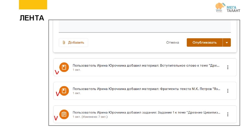Click into the announcement text area
This screenshot has height=137, width=243.
click(145, 27)
